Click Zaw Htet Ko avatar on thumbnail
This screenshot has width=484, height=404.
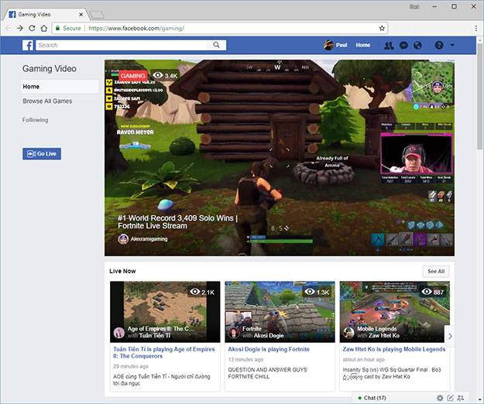pyautogui.click(x=348, y=333)
